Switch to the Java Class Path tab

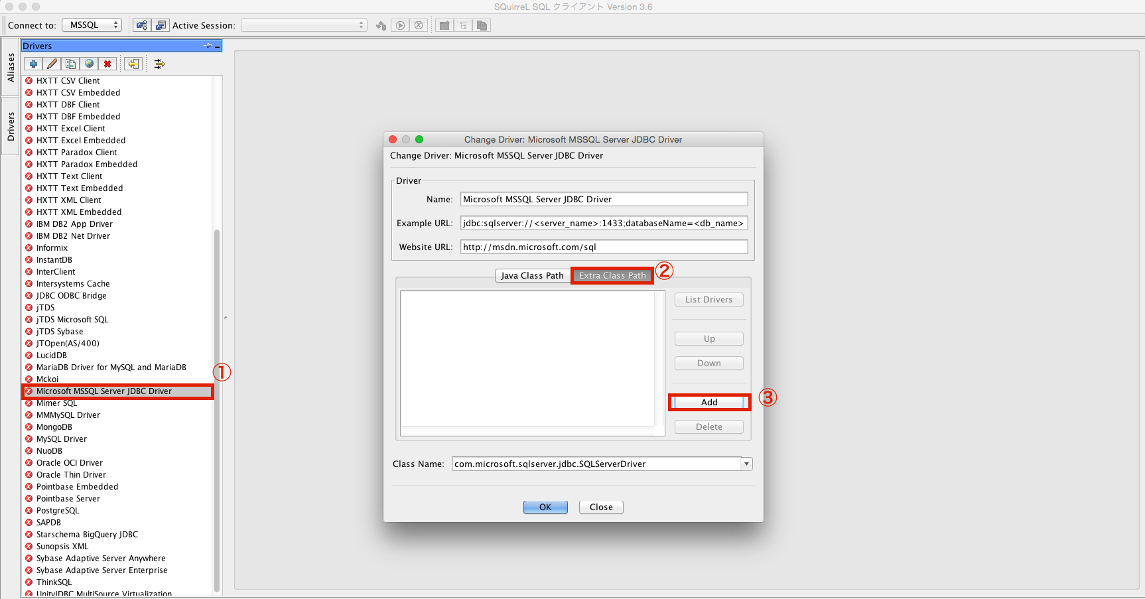tap(532, 275)
